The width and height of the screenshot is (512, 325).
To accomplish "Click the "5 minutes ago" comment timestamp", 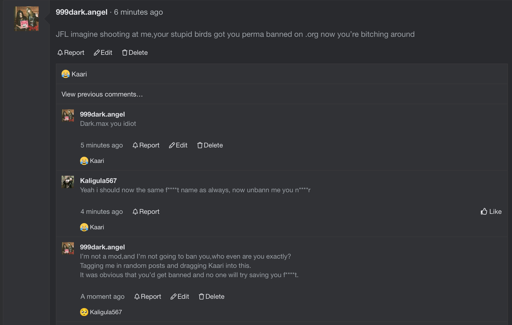I will pos(102,145).
